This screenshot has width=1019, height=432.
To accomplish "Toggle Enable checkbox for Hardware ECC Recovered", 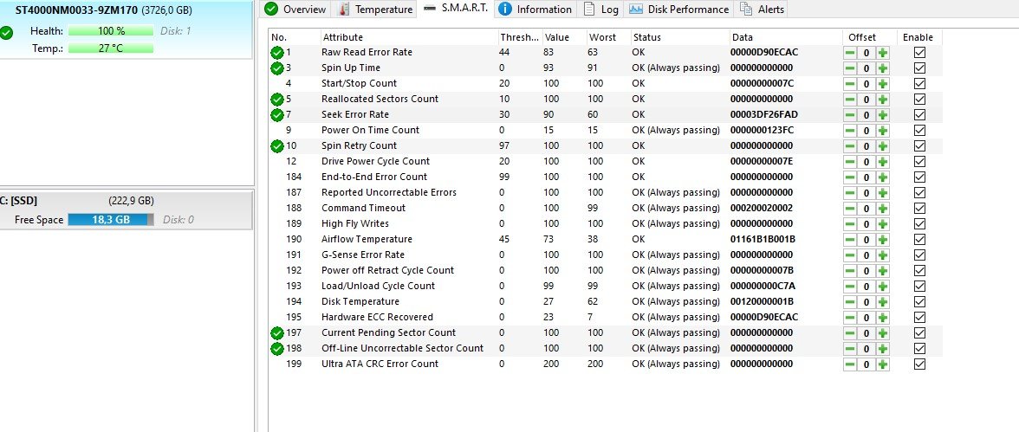I will 919,317.
